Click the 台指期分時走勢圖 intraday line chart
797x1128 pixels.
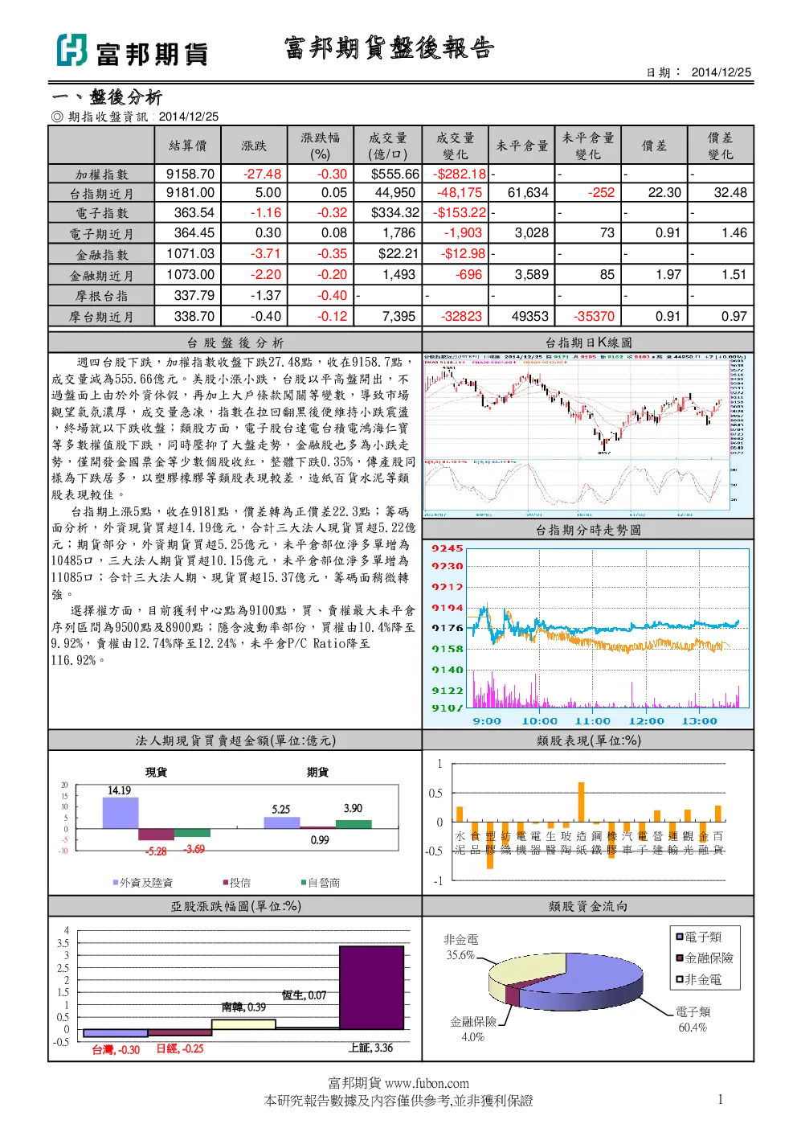tap(587, 634)
